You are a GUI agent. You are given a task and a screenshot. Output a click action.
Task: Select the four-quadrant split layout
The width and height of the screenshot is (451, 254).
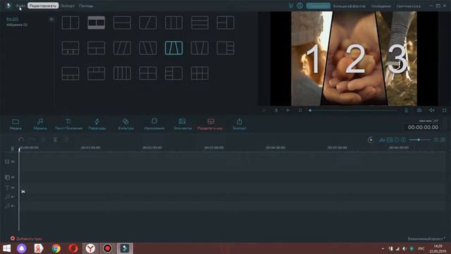click(148, 73)
